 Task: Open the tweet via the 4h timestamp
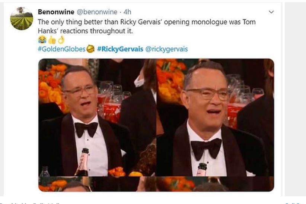[x=127, y=12]
